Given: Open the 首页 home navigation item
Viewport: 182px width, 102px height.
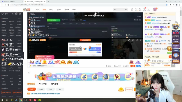Looking at the screenshot, I should (x=37, y=10).
